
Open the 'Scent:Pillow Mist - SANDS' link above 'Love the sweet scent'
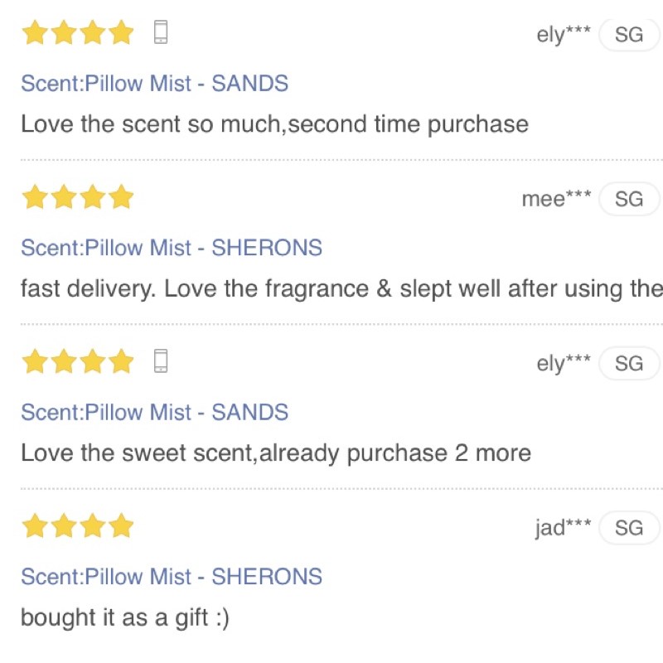154,412
